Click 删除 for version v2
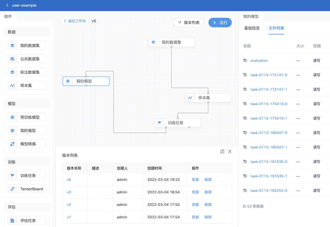 208,205
